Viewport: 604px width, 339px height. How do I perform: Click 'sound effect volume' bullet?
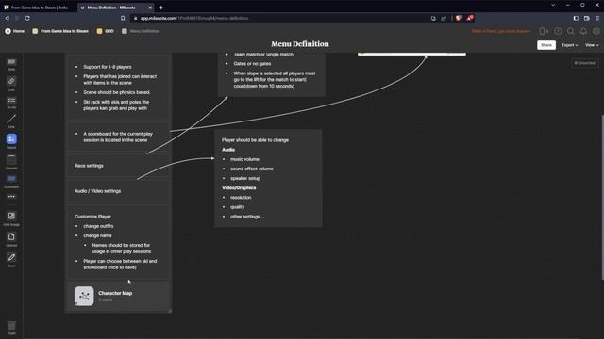click(x=252, y=169)
